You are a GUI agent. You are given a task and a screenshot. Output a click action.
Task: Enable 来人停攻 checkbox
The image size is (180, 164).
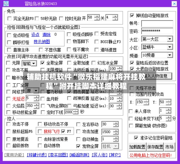(131, 111)
